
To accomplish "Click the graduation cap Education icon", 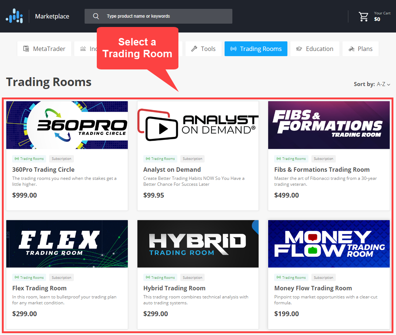I will point(299,49).
